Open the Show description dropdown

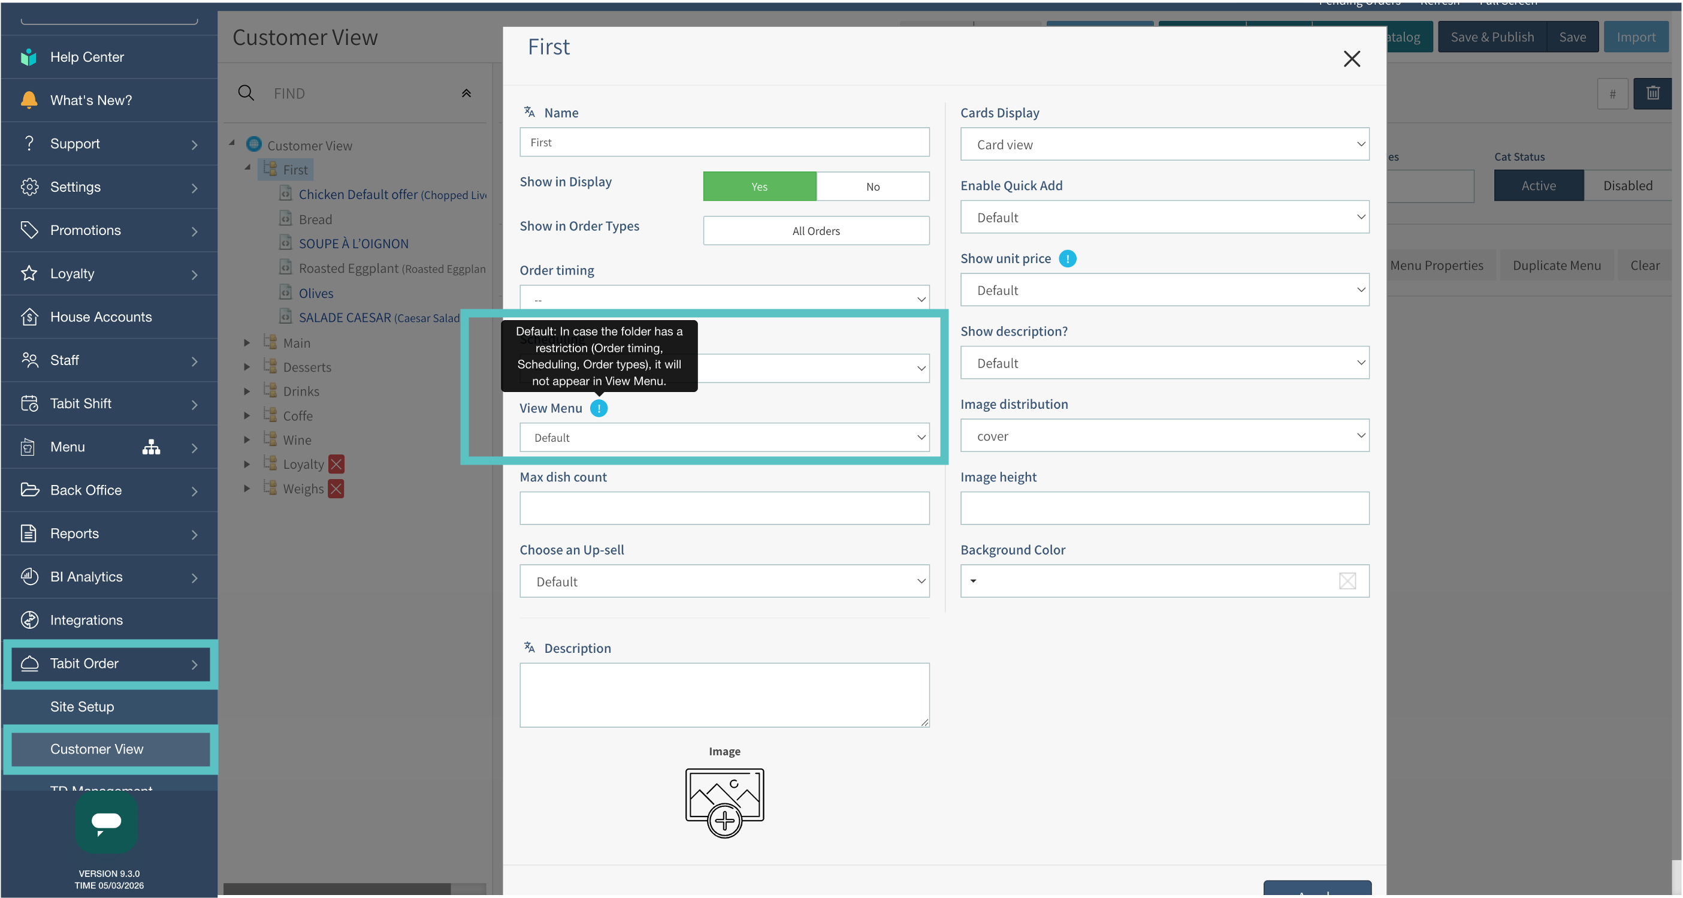(x=1165, y=363)
